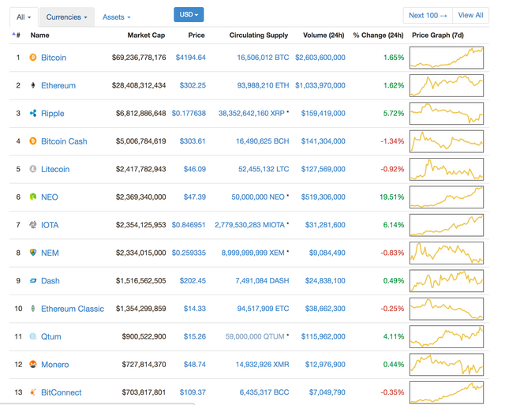This screenshot has width=505, height=405.
Task: Click the Monero logo icon
Action: (33, 364)
